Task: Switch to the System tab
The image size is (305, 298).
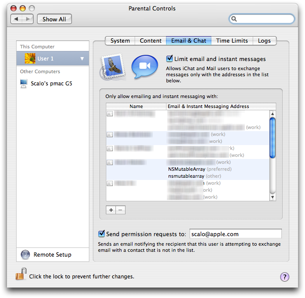Action: click(120, 41)
